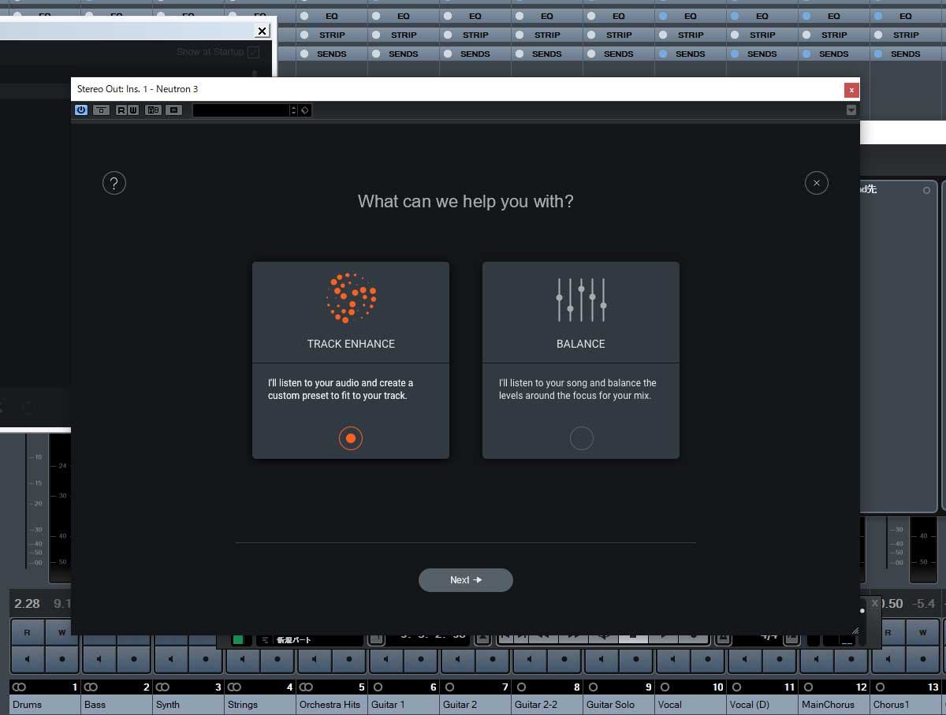Viewport: 946px width, 715px height.
Task: Select the Drums channel name
Action: (44, 705)
